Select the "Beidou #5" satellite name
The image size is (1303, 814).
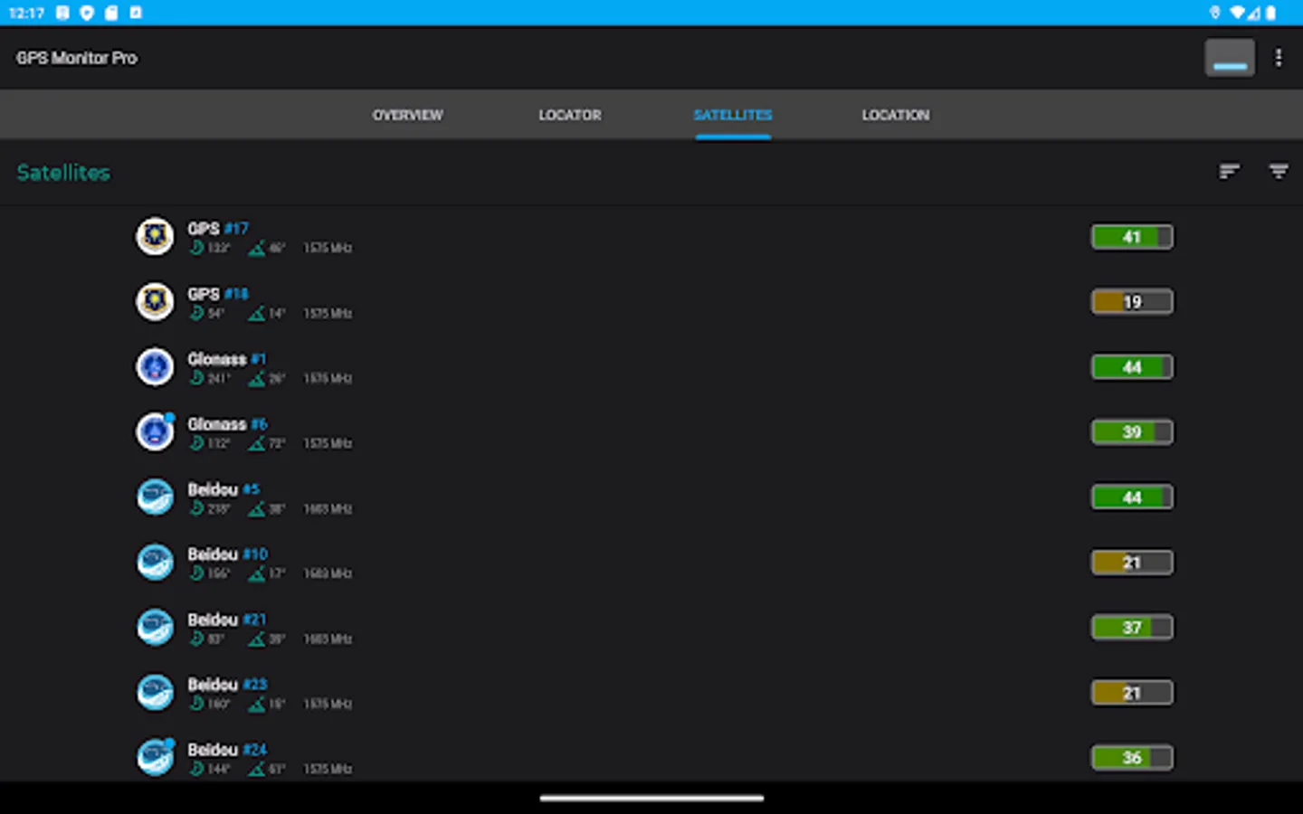coord(224,489)
